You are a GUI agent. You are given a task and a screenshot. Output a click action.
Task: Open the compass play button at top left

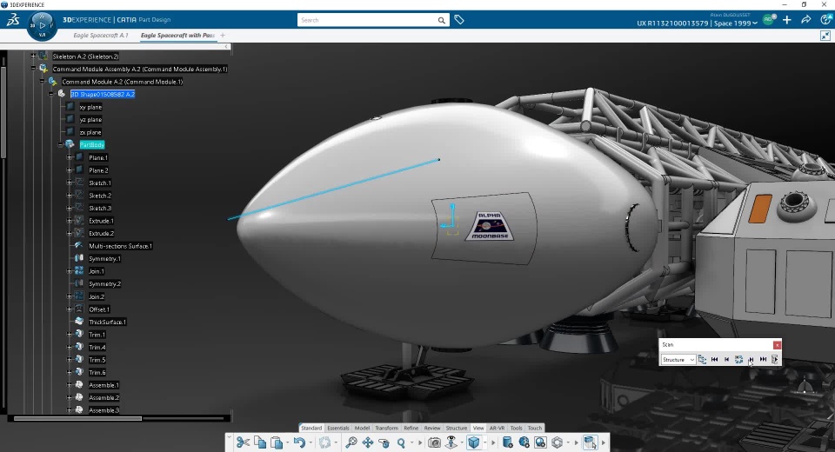pyautogui.click(x=42, y=25)
